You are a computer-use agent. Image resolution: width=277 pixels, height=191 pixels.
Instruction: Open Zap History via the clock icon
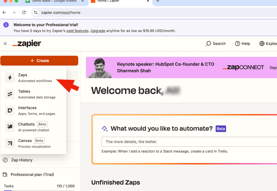click(6, 160)
